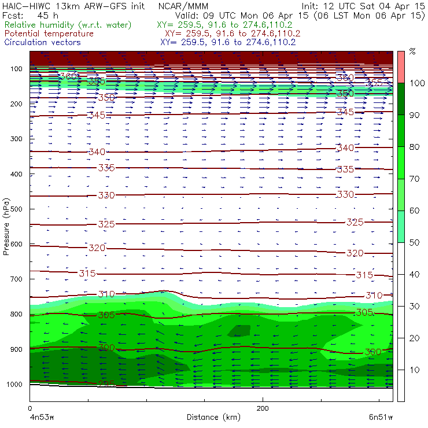Screen dimensions: 428x428
Task: Click the "Fcst: 45 h" forecast label
Action: click(x=30, y=15)
